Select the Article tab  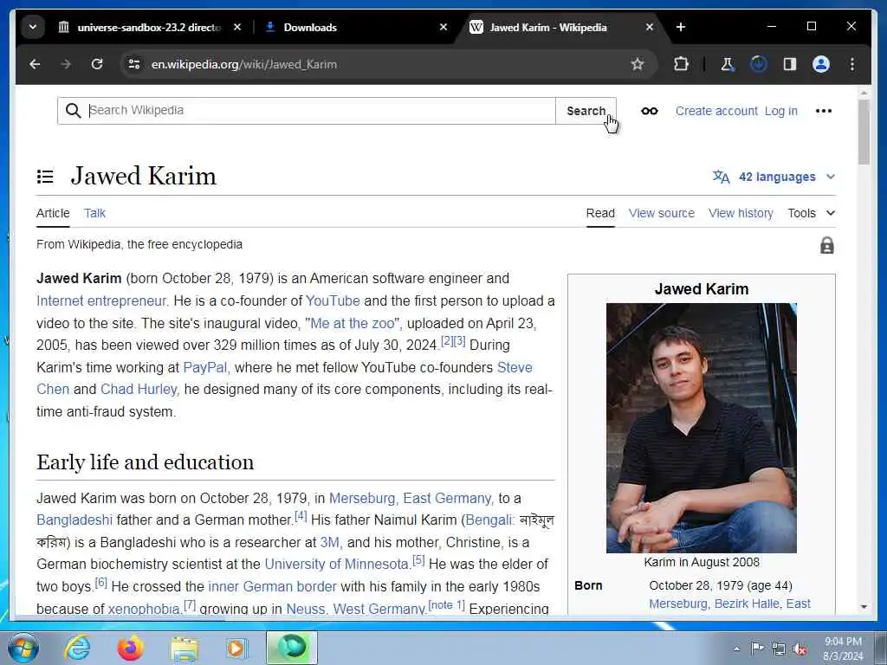(x=53, y=213)
